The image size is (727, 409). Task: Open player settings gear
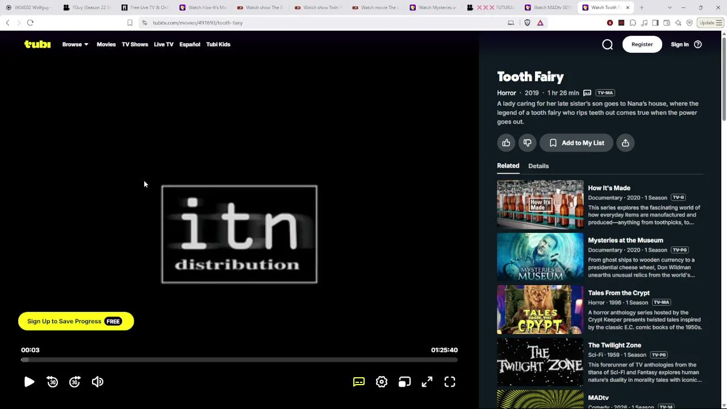pos(382,382)
